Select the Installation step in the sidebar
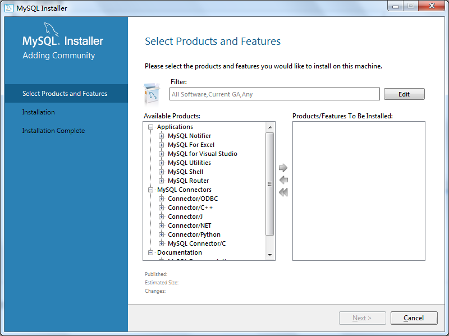 tap(38, 112)
